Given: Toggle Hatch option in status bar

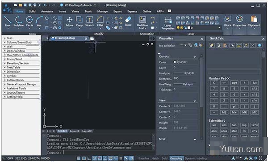Looking at the screenshot, I should tap(155, 158).
